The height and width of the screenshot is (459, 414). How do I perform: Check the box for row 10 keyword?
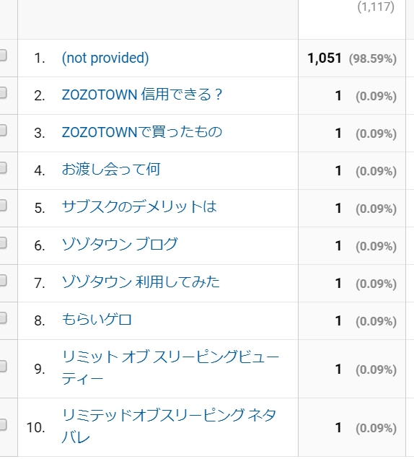[2, 425]
